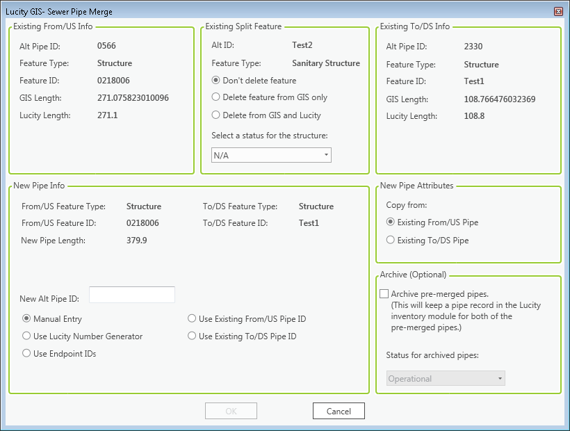The height and width of the screenshot is (431, 570).
Task: Click the "Sanitary Structure" feature type
Action: click(x=326, y=63)
